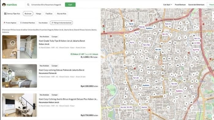
Task: Toggle the Promo Ngebut filter chip
Action: pos(10,23)
